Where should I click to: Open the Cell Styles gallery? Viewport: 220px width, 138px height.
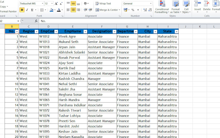pos(186,7)
